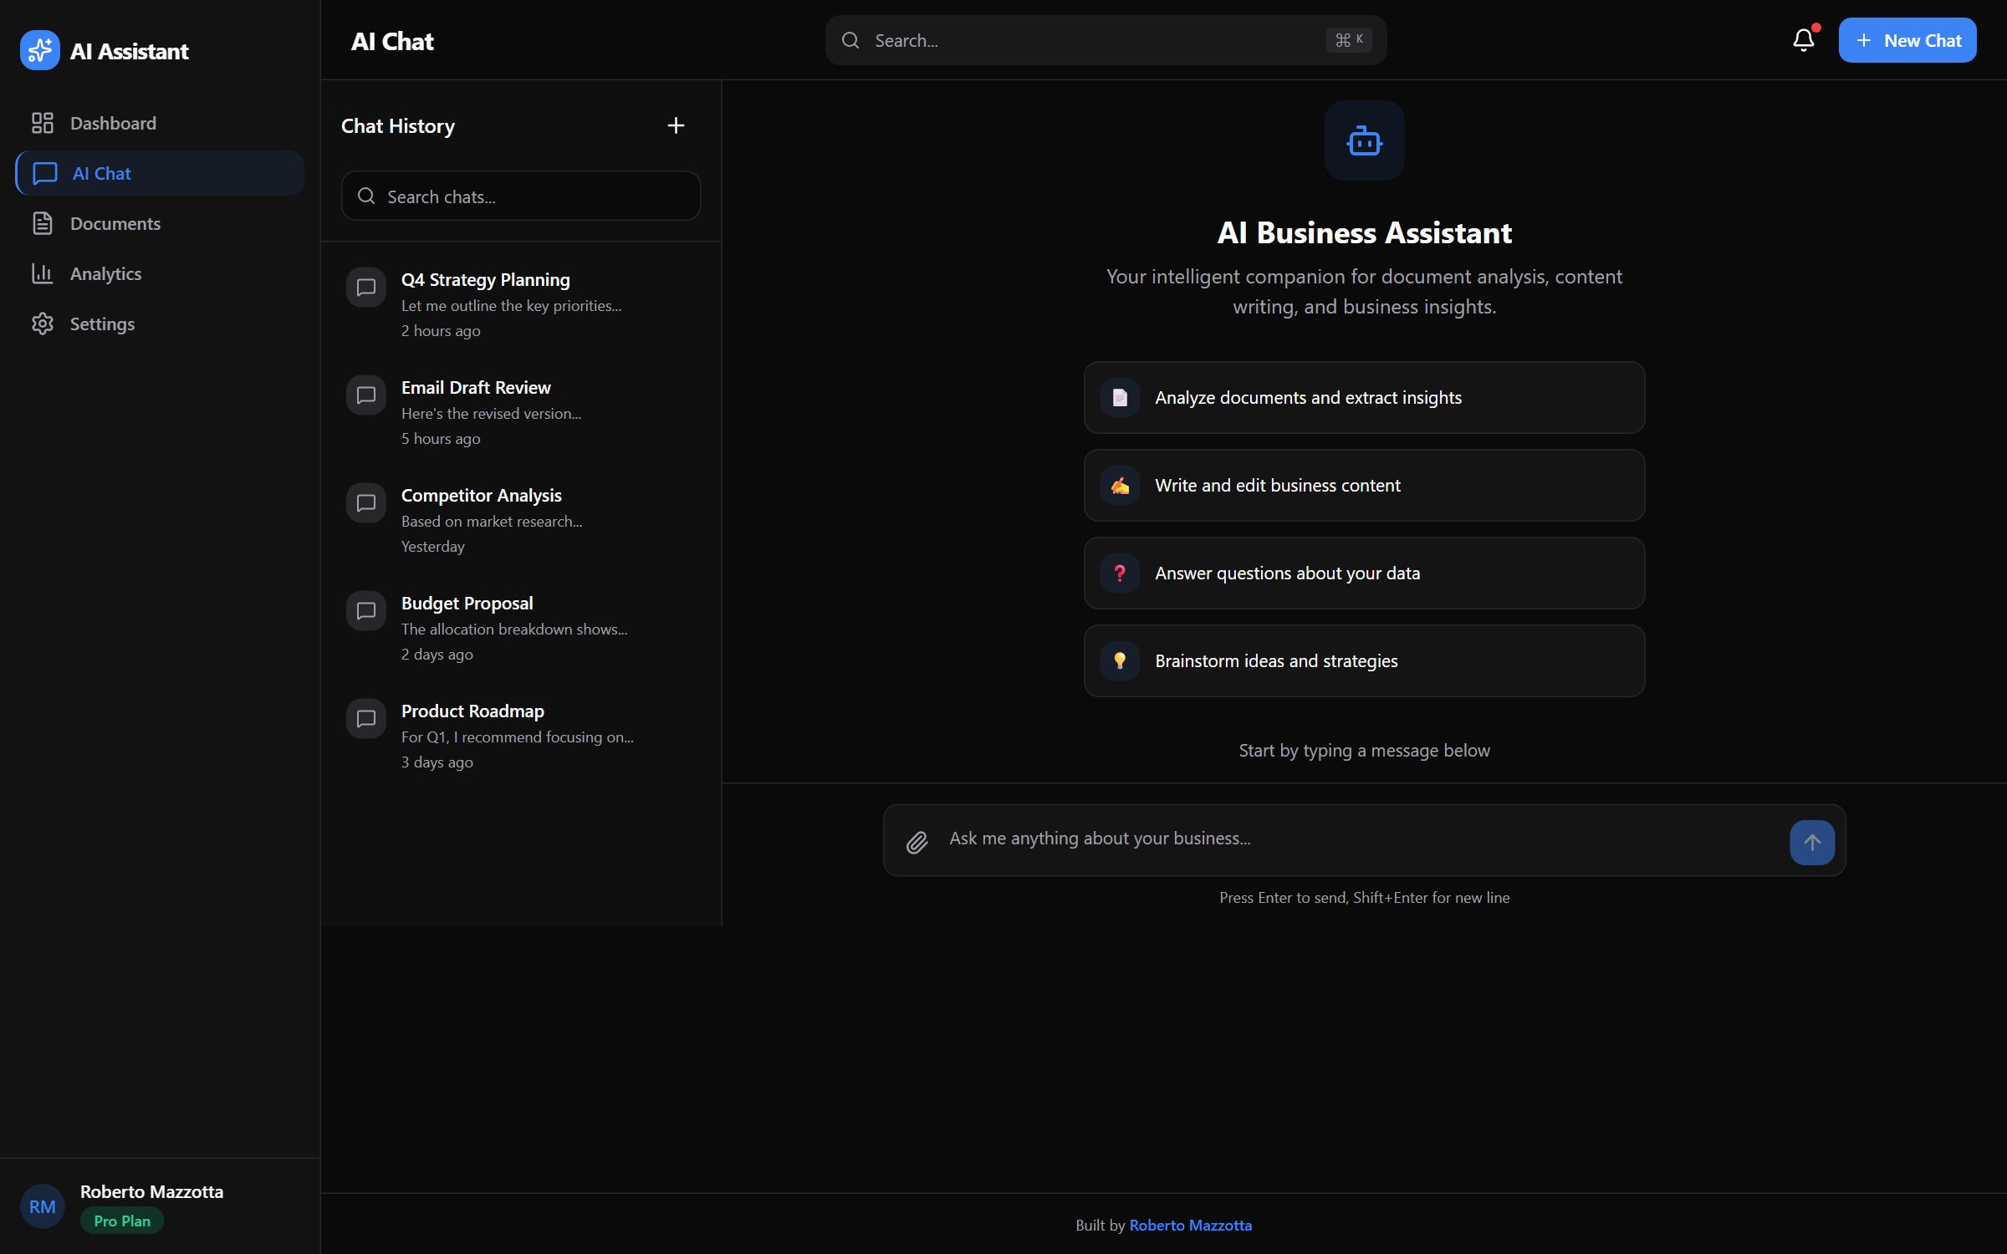Go to Dashboard in the sidebar
The height and width of the screenshot is (1254, 2007).
(160, 123)
